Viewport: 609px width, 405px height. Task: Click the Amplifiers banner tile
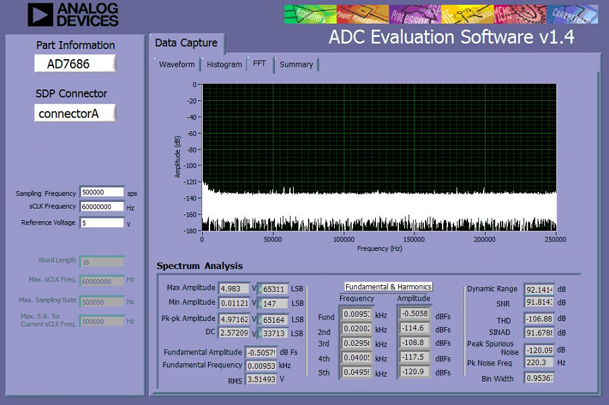311,14
